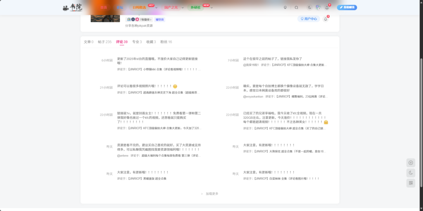
Task: Toggle the floating night mode moon button
Action: click(x=411, y=173)
